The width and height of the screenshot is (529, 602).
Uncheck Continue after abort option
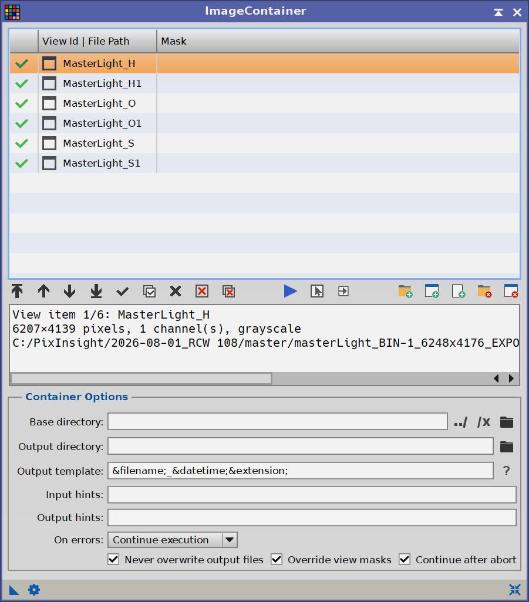405,559
